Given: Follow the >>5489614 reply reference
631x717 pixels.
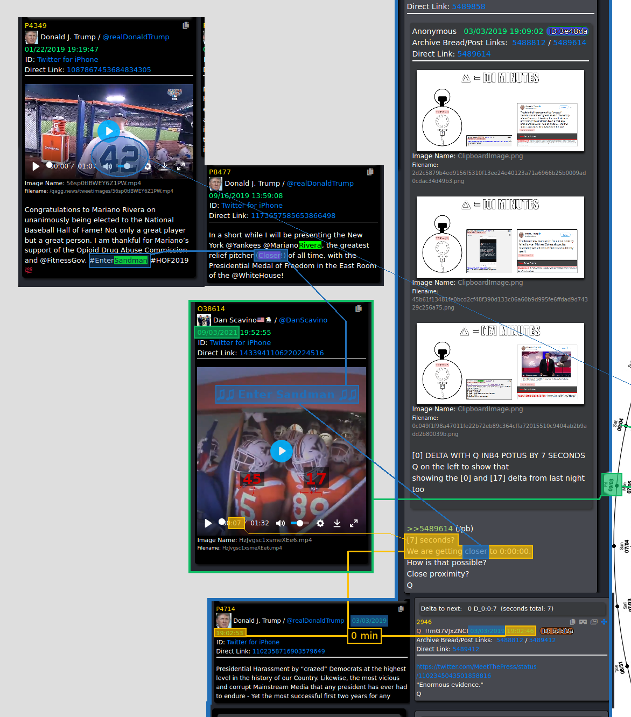Looking at the screenshot, I should coord(430,529).
